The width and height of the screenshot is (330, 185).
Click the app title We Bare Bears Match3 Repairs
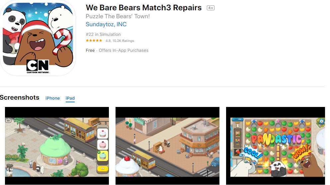pyautogui.click(x=143, y=8)
